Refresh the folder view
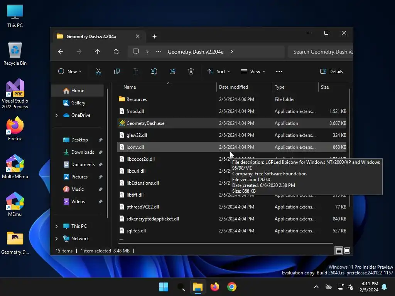 [x=116, y=52]
